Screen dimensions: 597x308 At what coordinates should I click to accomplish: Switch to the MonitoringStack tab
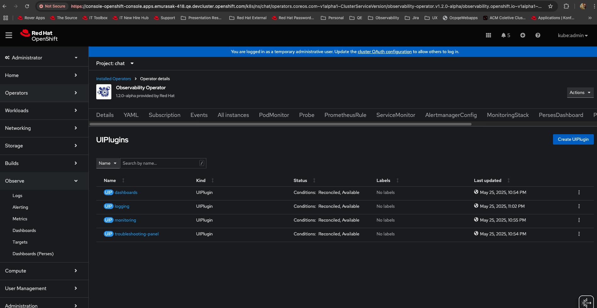point(508,115)
